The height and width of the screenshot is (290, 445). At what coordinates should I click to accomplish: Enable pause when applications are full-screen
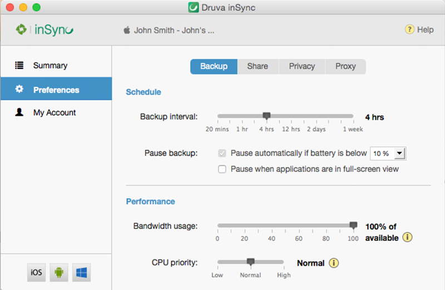coord(222,169)
